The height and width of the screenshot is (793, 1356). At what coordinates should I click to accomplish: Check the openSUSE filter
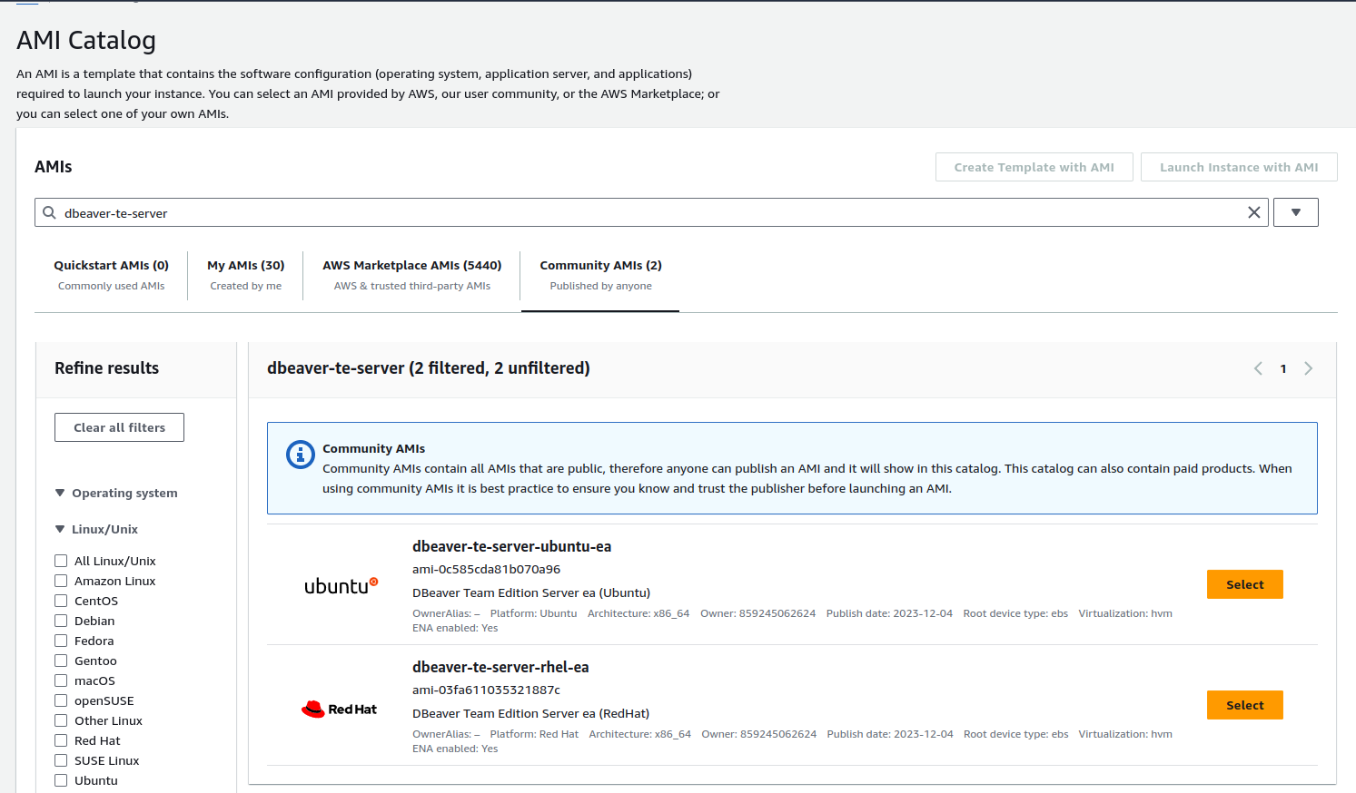pos(61,700)
